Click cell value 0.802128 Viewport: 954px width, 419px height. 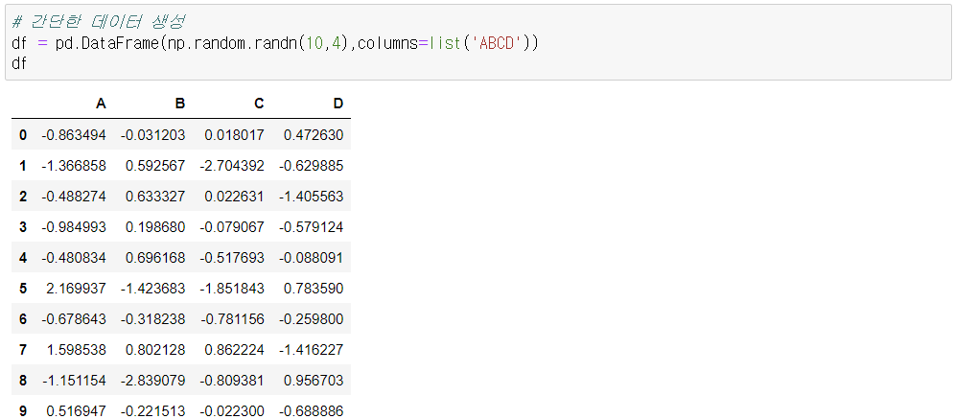[x=155, y=350]
